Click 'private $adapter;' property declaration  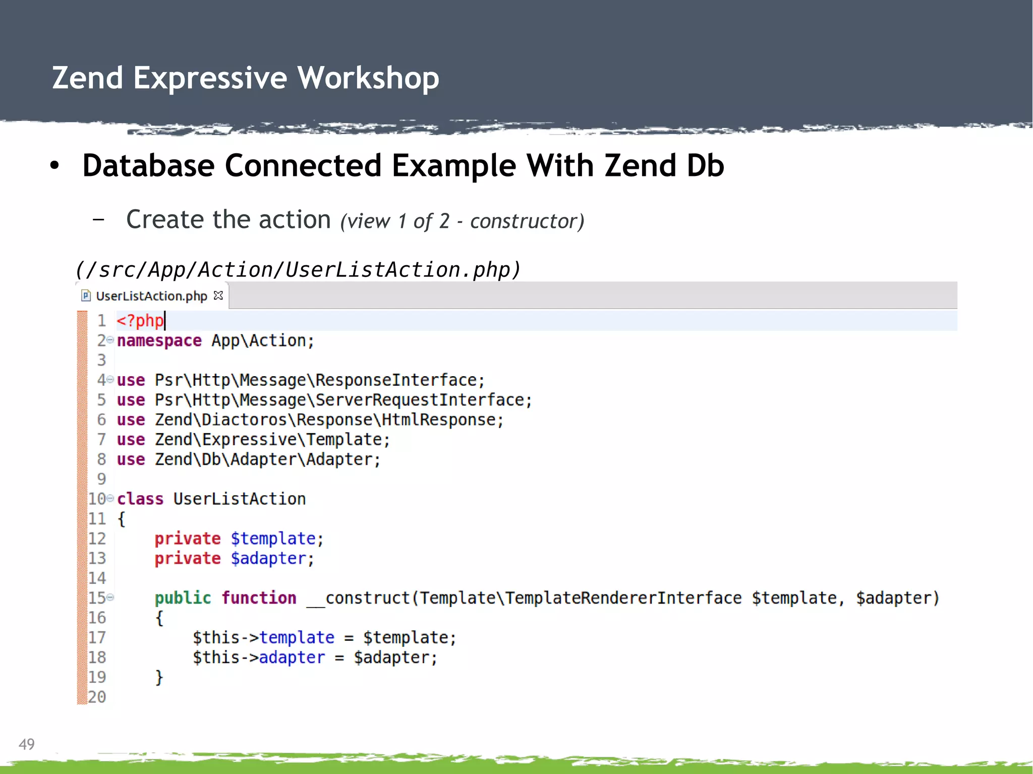(235, 559)
